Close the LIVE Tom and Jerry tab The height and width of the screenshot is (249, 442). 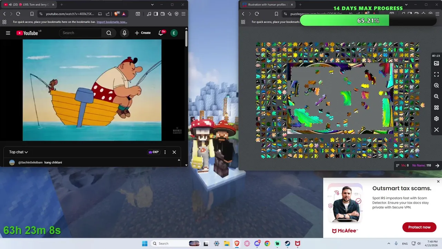(x=53, y=4)
